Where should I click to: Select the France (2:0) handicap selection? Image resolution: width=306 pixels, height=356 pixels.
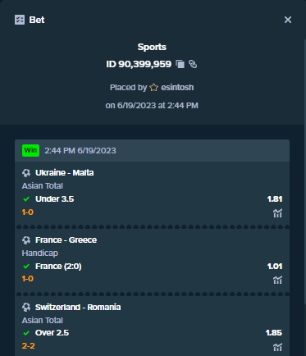pyautogui.click(x=58, y=267)
